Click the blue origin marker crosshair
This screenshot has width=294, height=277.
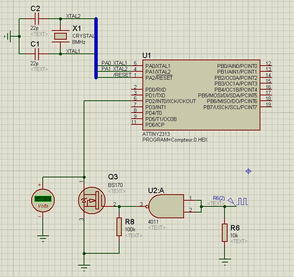point(248,171)
